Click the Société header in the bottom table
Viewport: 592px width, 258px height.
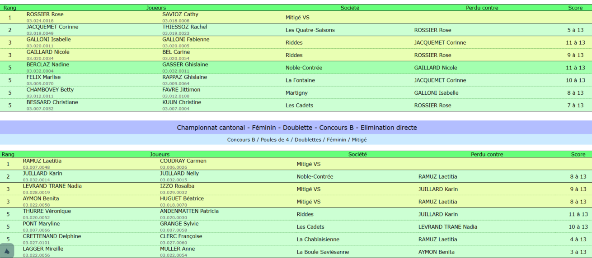coord(357,154)
